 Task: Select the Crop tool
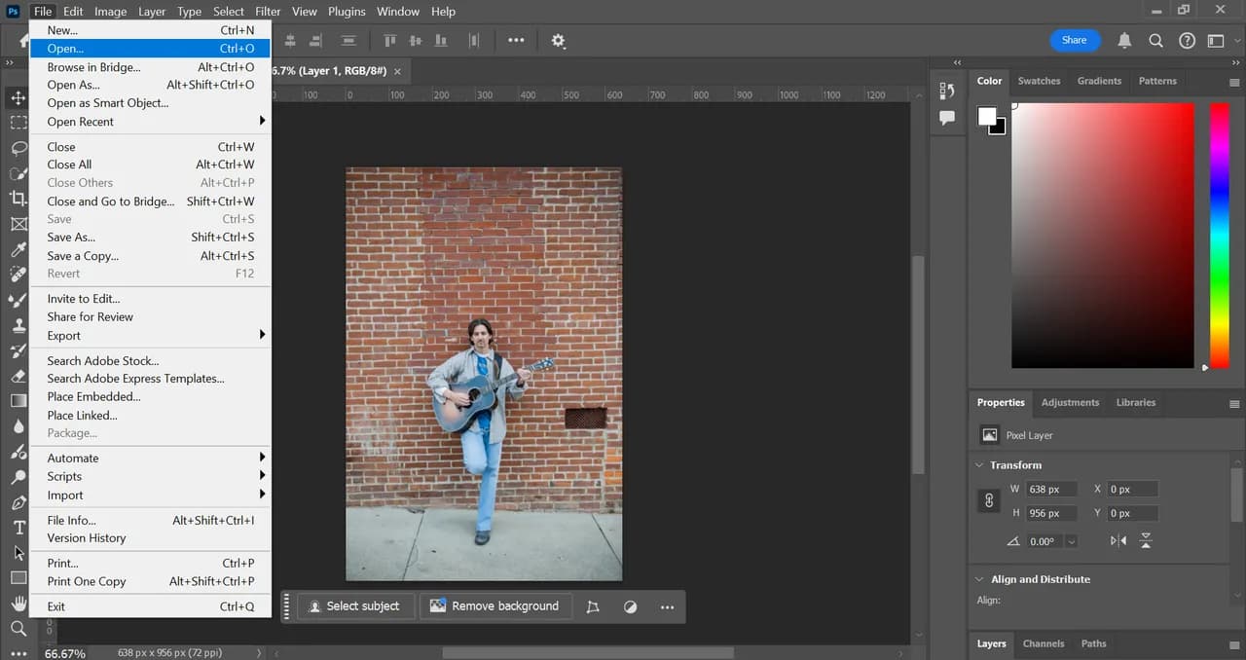(x=18, y=199)
